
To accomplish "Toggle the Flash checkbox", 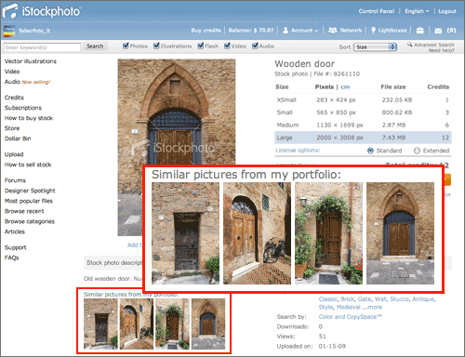I will [x=201, y=46].
